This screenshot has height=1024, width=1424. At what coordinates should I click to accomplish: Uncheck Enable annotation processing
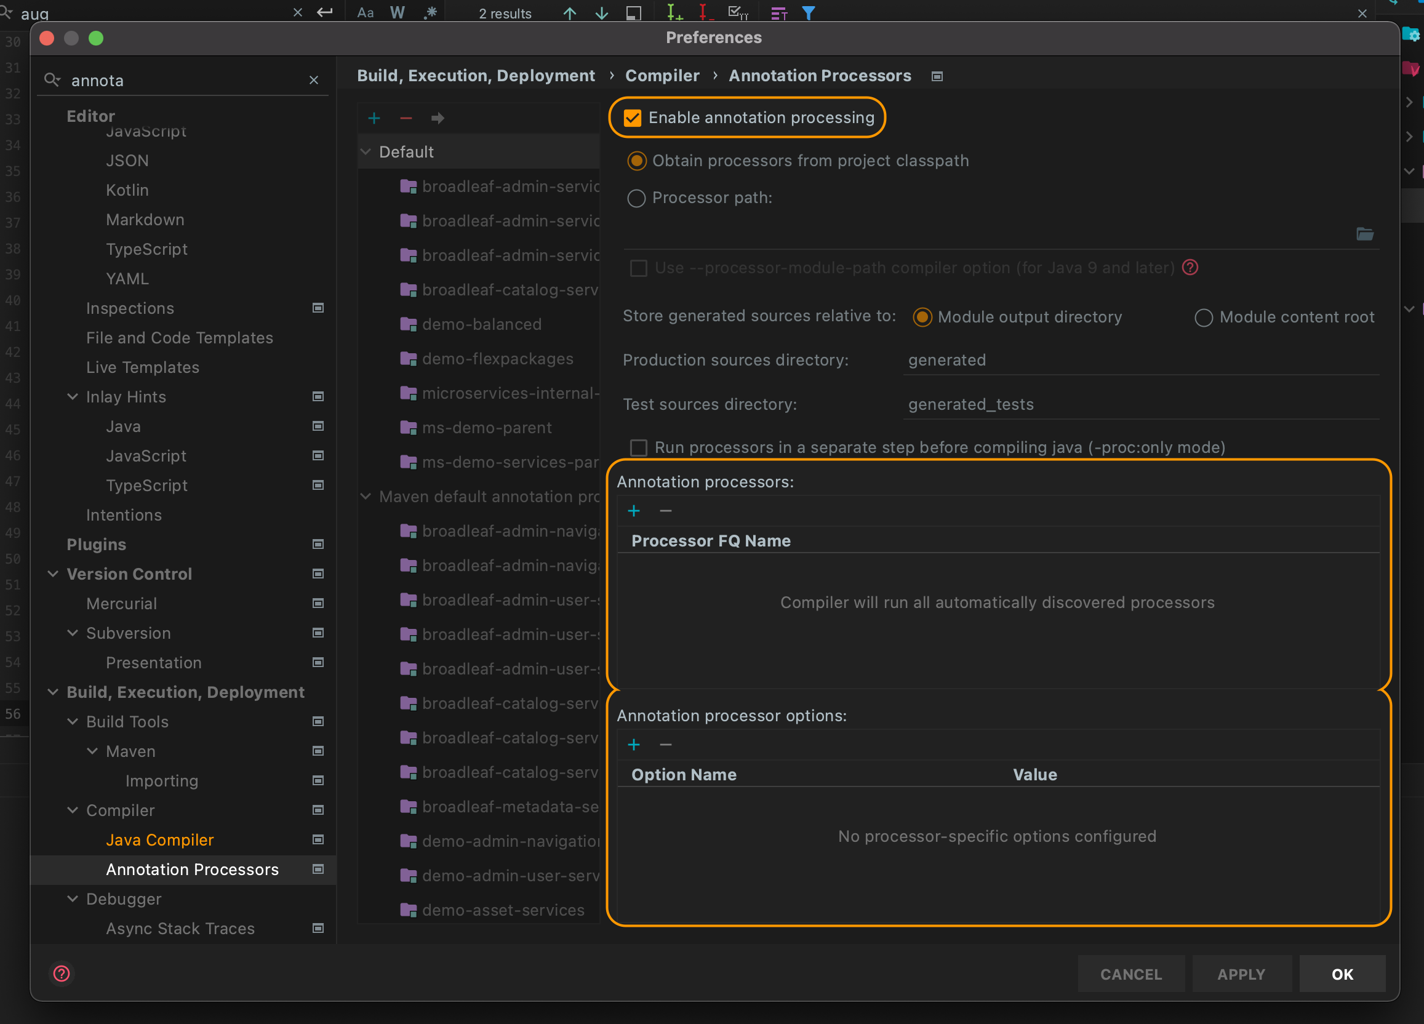(x=632, y=118)
